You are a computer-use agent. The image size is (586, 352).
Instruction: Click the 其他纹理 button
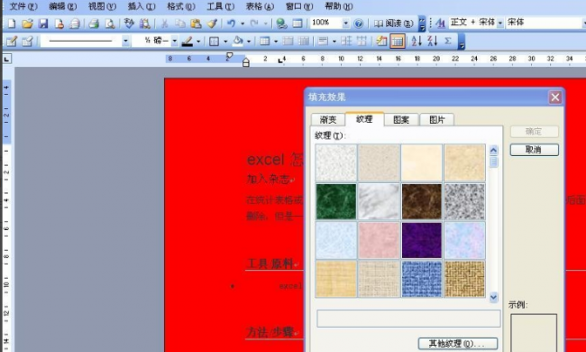(x=457, y=343)
